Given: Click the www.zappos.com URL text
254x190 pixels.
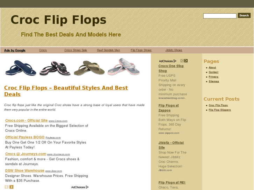Looking at the screenshot, I should coord(169,133).
